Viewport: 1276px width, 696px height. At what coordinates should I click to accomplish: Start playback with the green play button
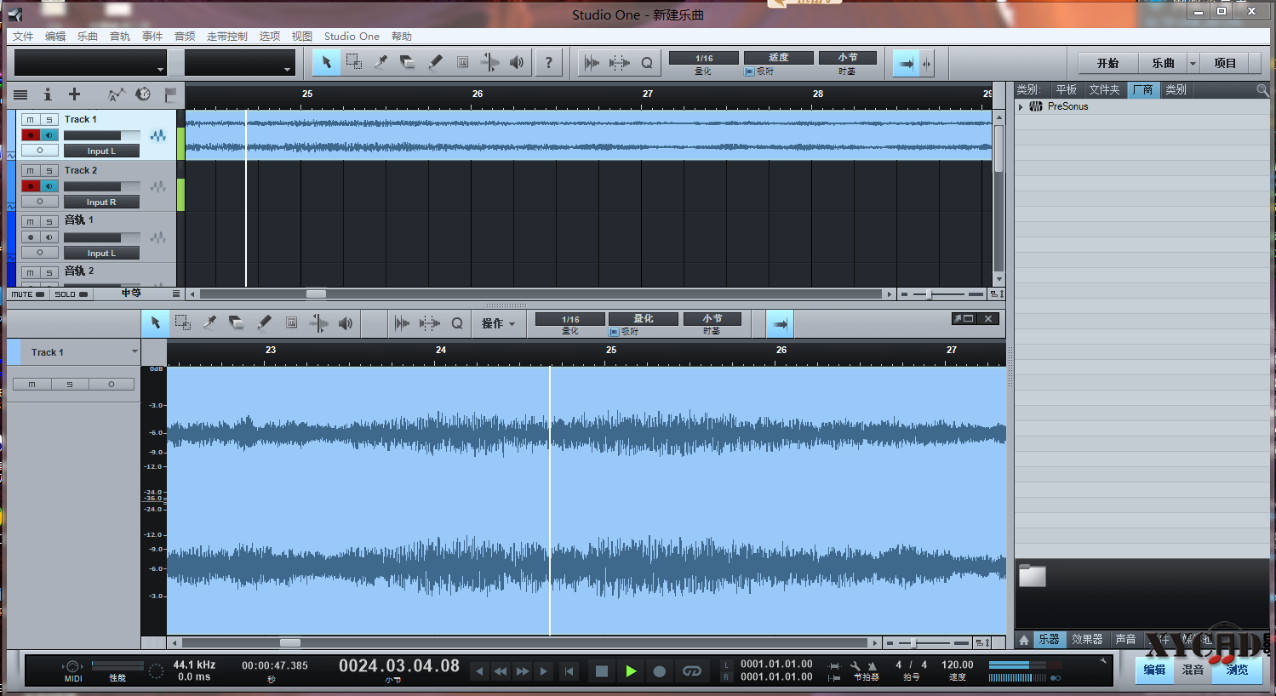(x=631, y=671)
